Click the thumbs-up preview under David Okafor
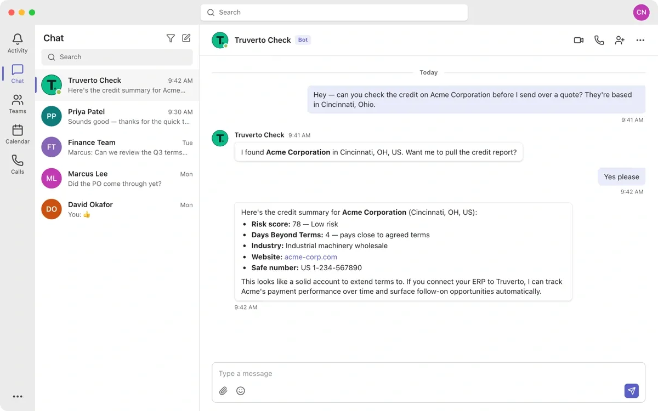The image size is (658, 411). pyautogui.click(x=80, y=215)
